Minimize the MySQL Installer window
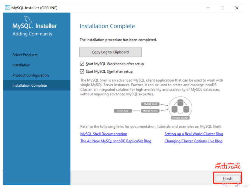252x190 pixels. click(x=208, y=8)
